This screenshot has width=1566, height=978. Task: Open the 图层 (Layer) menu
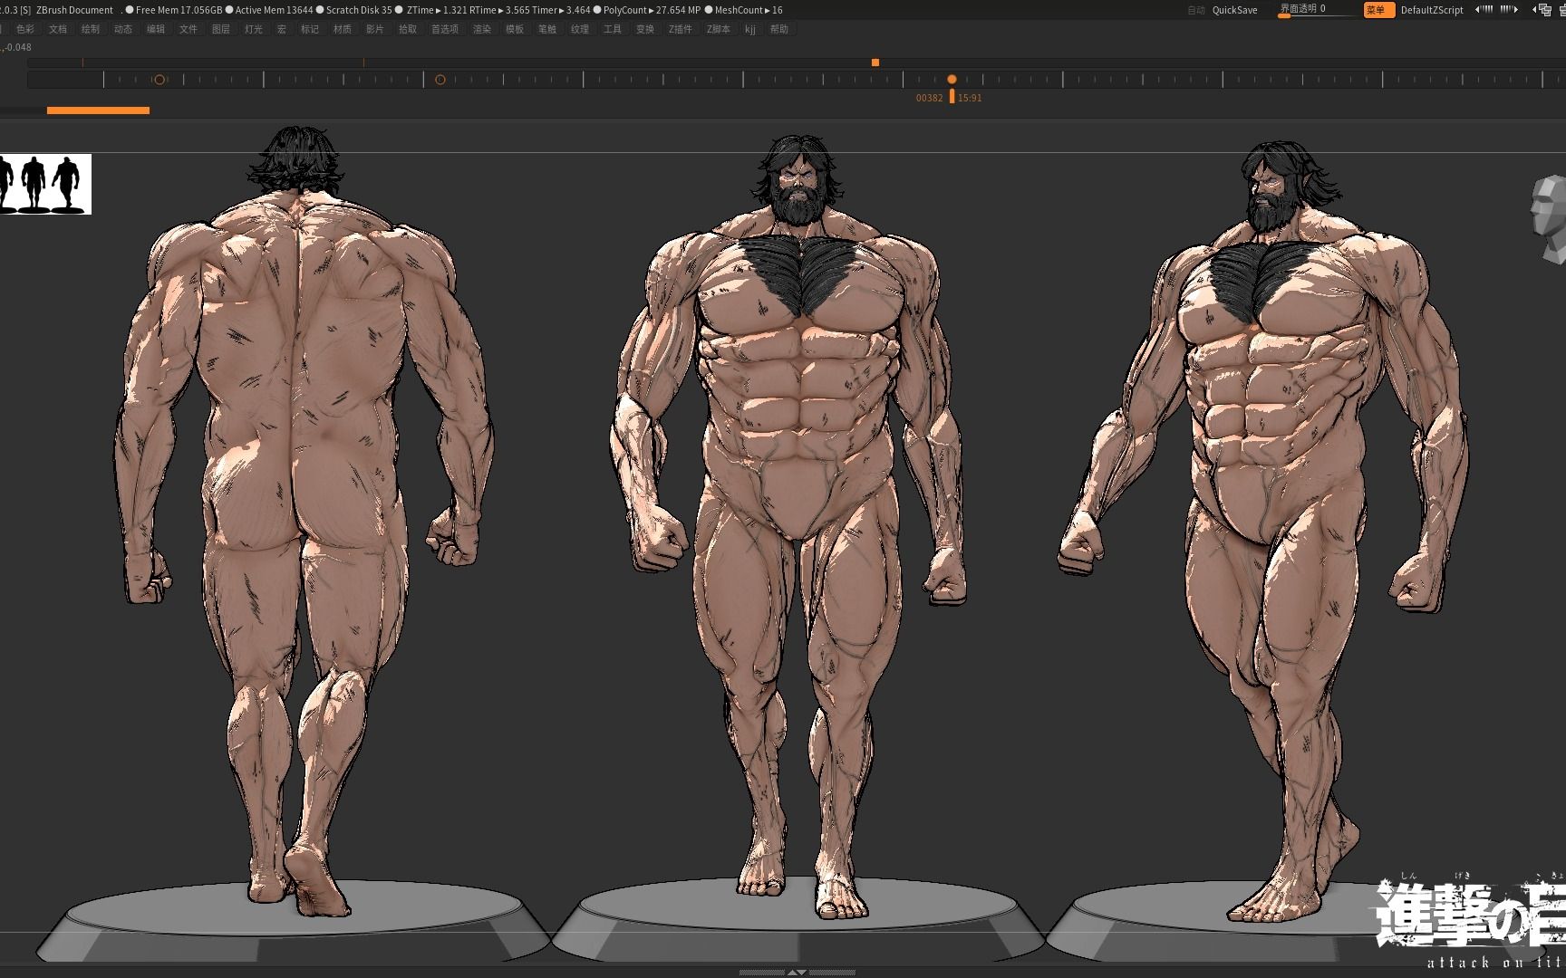221,29
